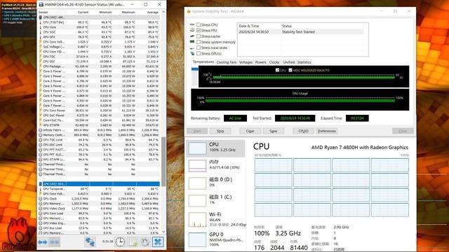Switch to the Statistics tab
The image size is (449, 252).
click(304, 62)
